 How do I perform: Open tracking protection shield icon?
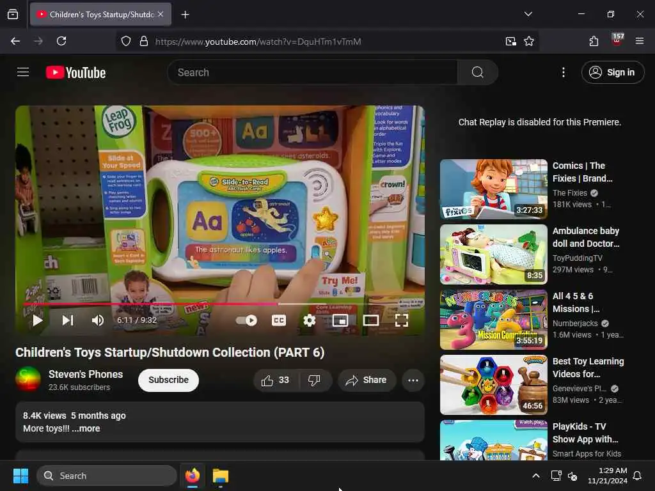pyautogui.click(x=126, y=41)
